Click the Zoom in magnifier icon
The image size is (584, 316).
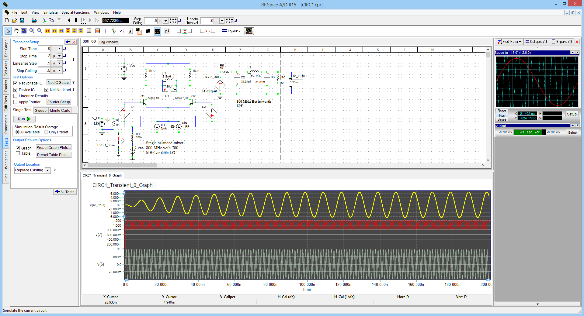[x=32, y=31]
